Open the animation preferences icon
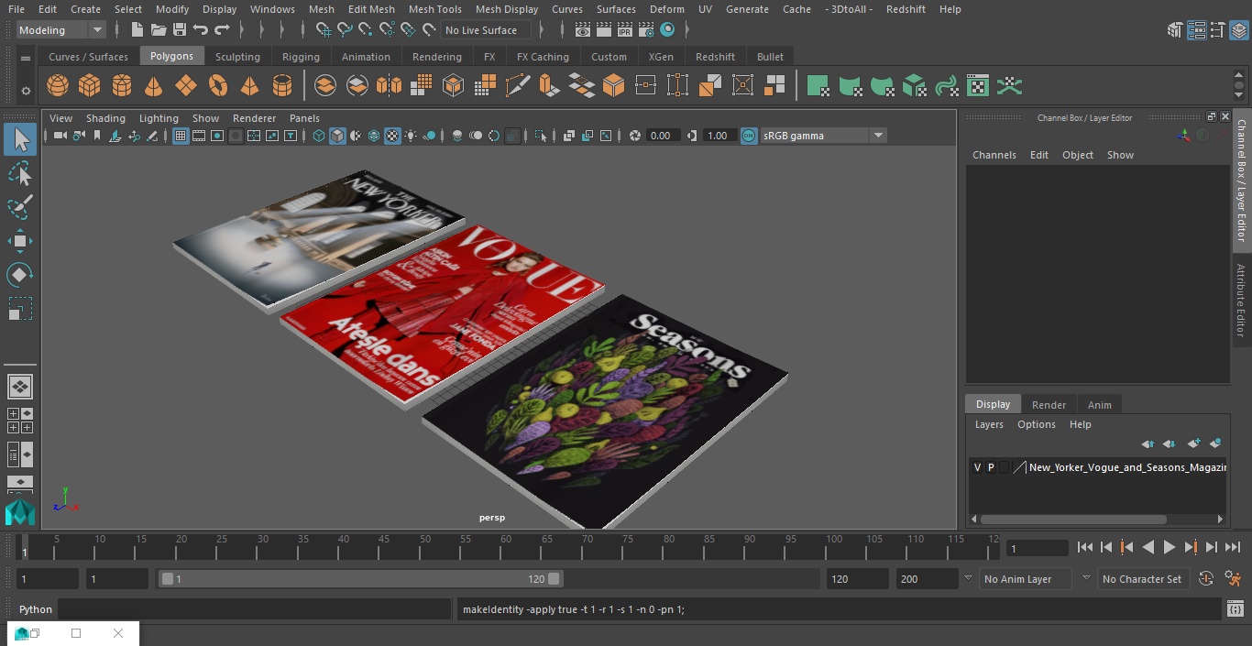This screenshot has width=1252, height=646. coord(1234,579)
